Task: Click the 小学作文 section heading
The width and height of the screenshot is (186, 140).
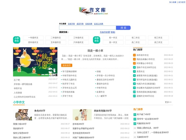Action: click(x=19, y=102)
